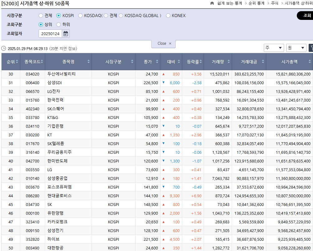Select KONEX market radio button
This screenshot has height=251, width=313.
168,16
